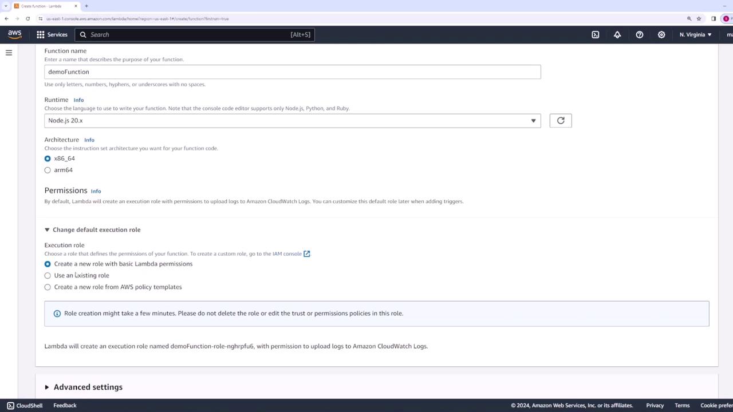Select the x86_64 architecture
The width and height of the screenshot is (733, 412).
[48, 159]
